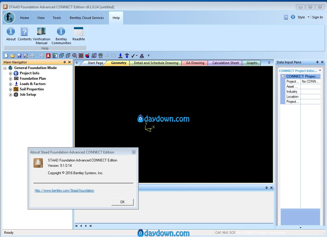The image size is (327, 237).
Task: Click the f9 application menu button
Action: [9, 17]
